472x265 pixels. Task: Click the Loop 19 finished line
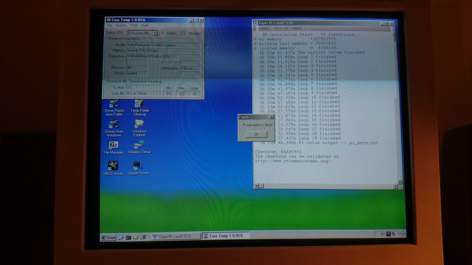pyautogui.click(x=309, y=138)
